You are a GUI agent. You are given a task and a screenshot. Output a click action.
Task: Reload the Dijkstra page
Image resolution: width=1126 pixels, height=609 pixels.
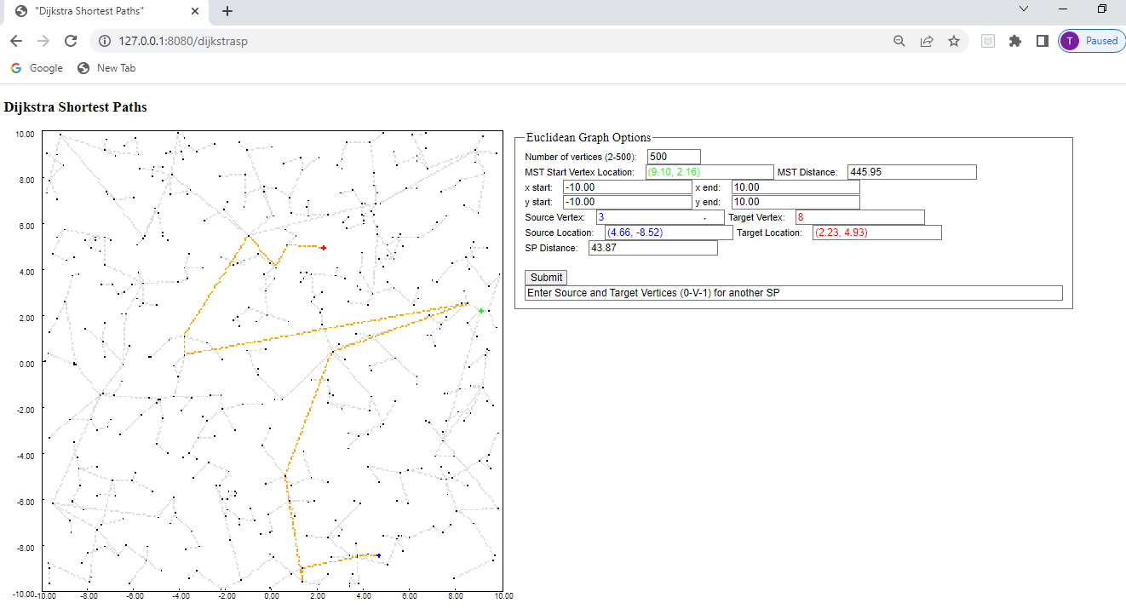coord(71,40)
